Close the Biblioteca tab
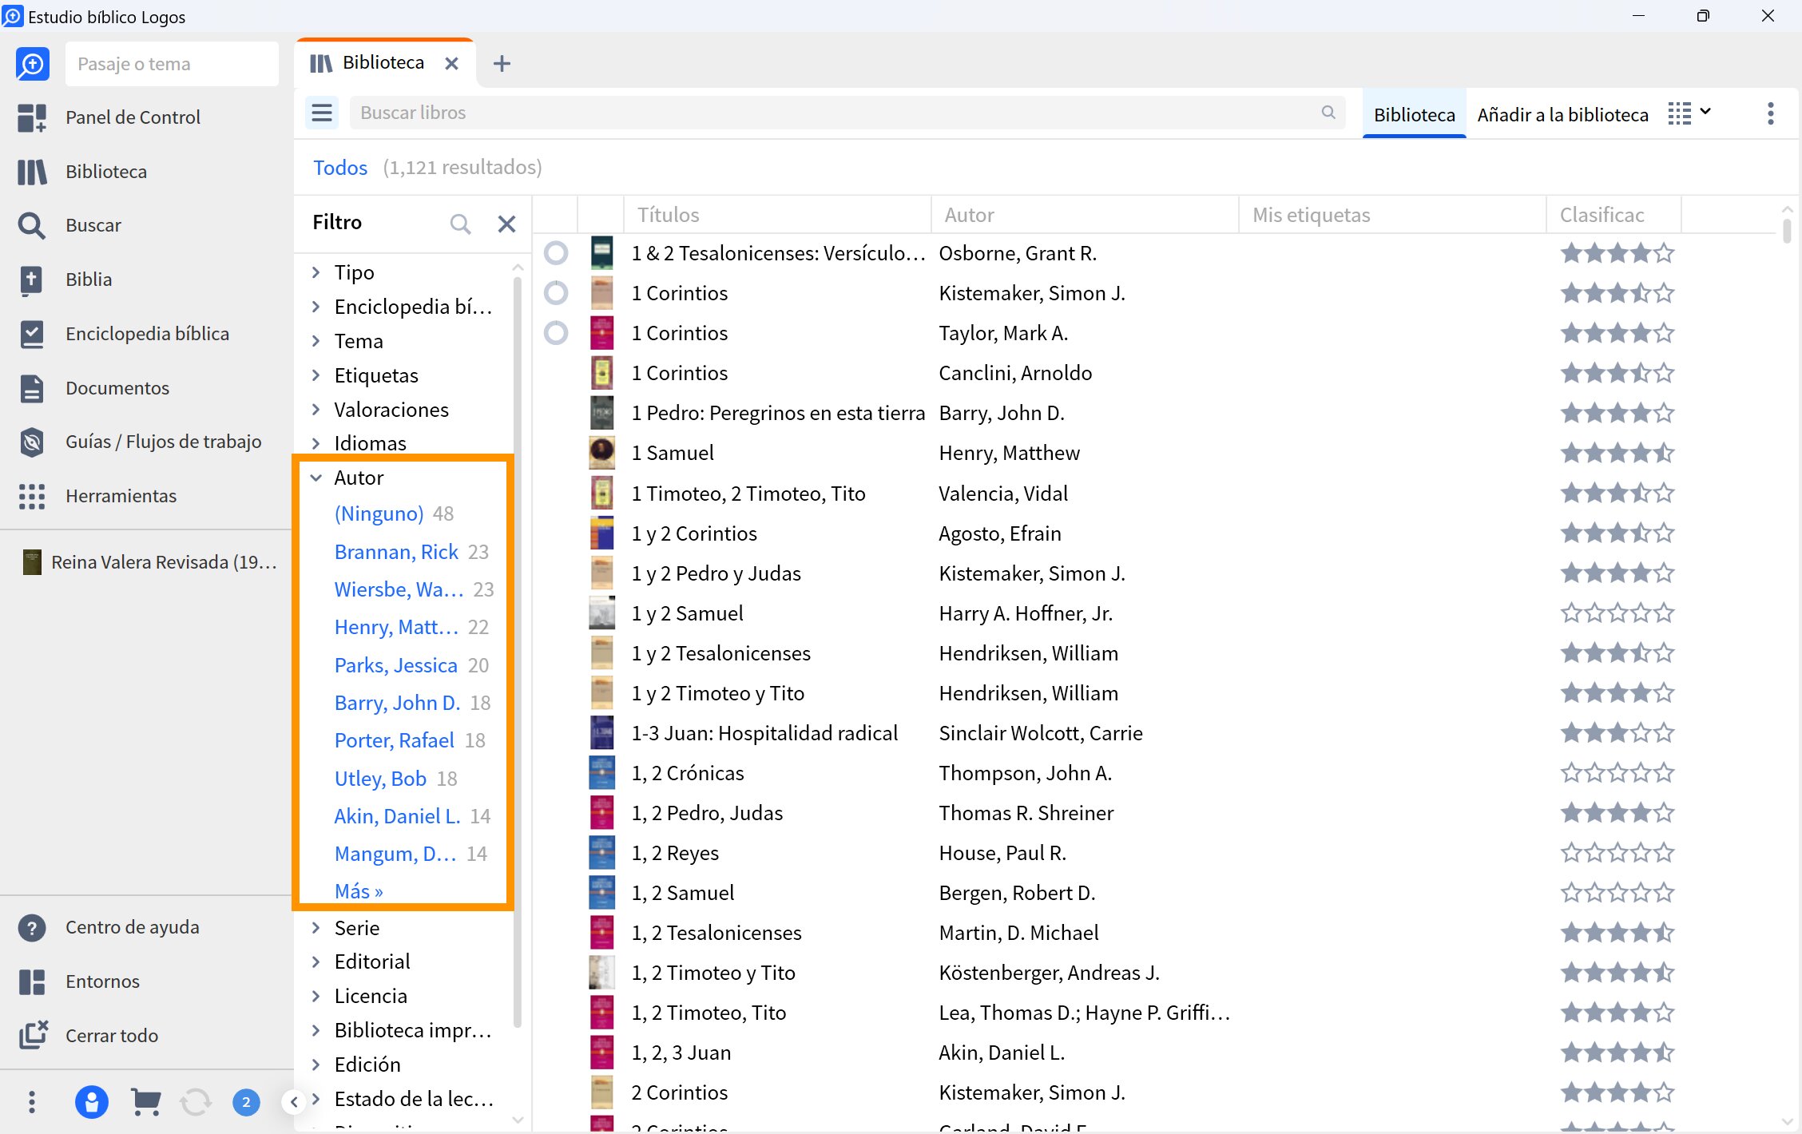1802x1134 pixels. tap(451, 63)
